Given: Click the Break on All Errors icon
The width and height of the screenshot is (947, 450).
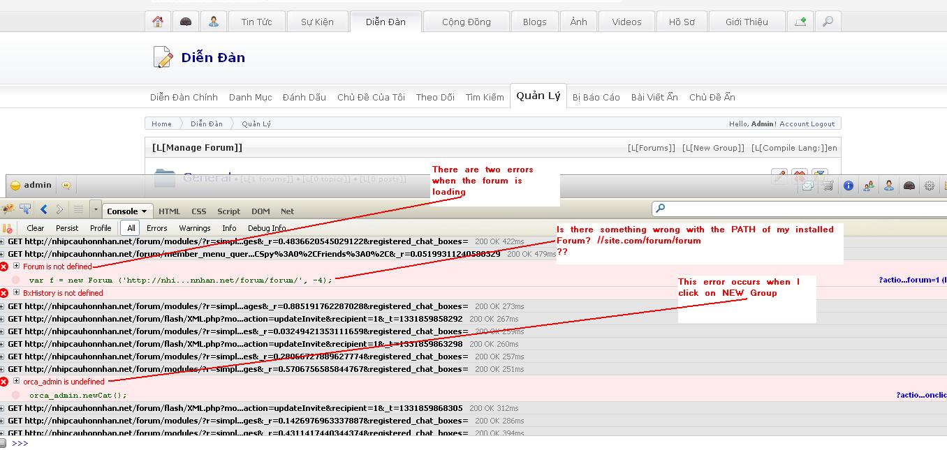Looking at the screenshot, I should coord(8,228).
